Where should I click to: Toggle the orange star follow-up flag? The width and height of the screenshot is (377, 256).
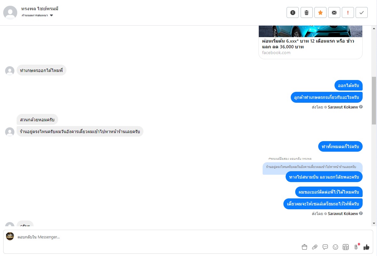click(320, 12)
